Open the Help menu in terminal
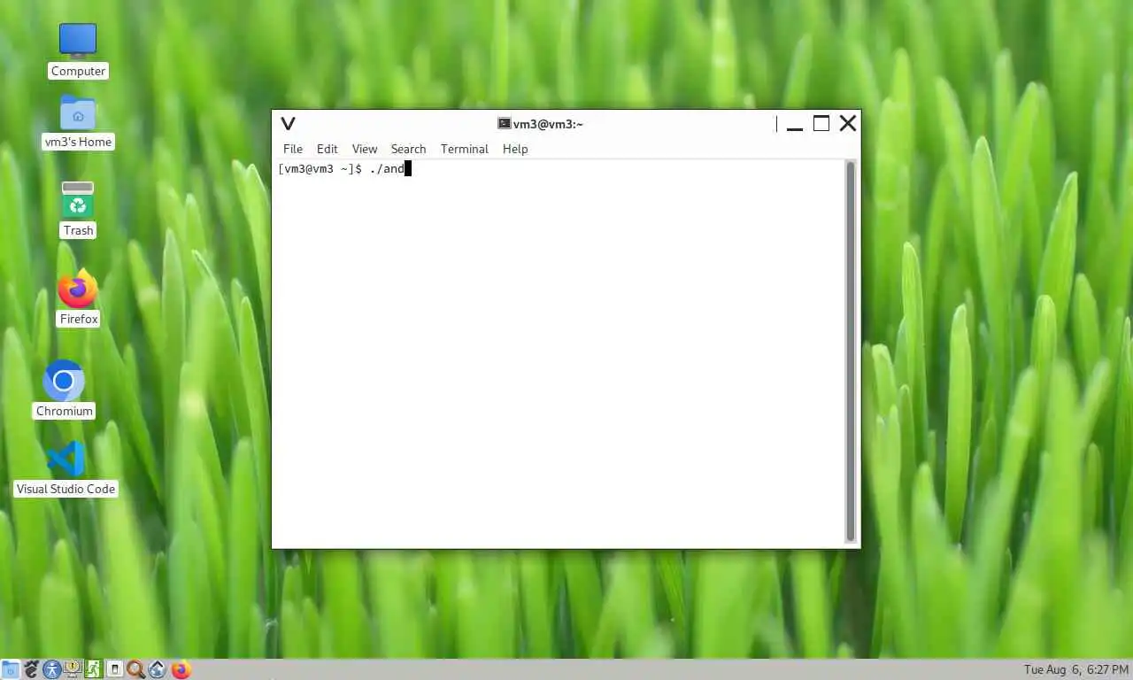Image resolution: width=1133 pixels, height=680 pixels. (x=514, y=149)
